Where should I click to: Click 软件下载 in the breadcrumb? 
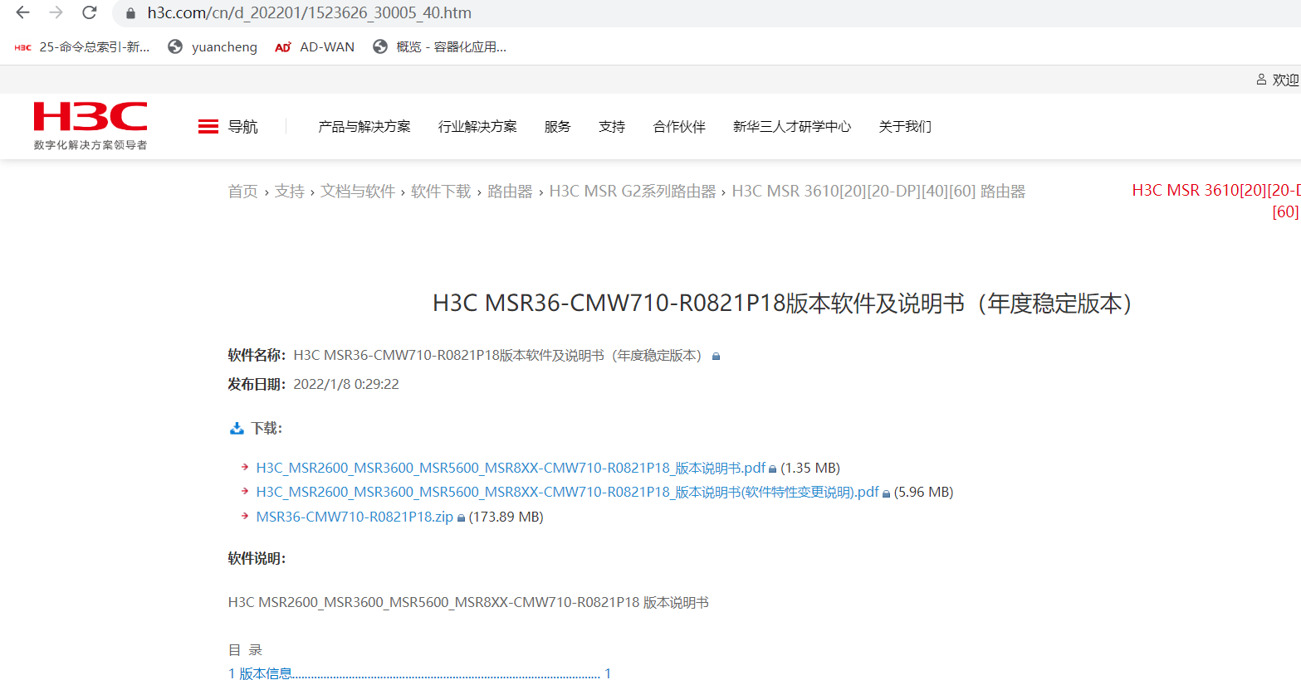pyautogui.click(x=441, y=192)
